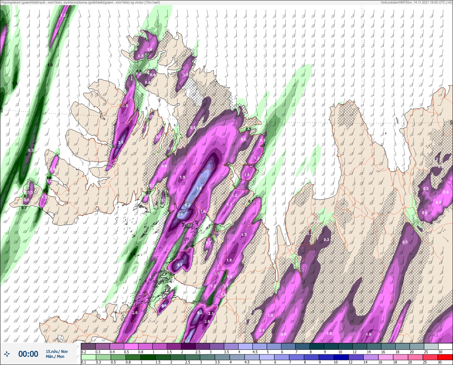Click the white swatch ending the upper legend row
The height and width of the screenshot is (365, 453).
pyautogui.click(x=445, y=346)
